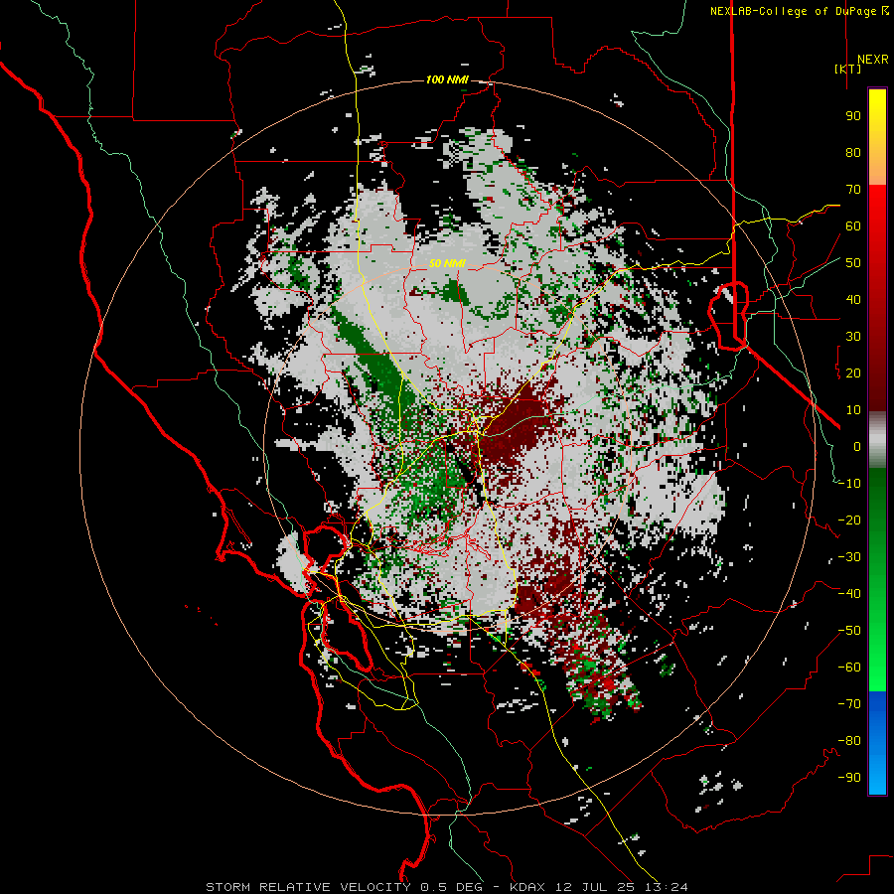Screen dimensions: 894x894
Task: Click the -50 knot scale label
Action: 849,631
